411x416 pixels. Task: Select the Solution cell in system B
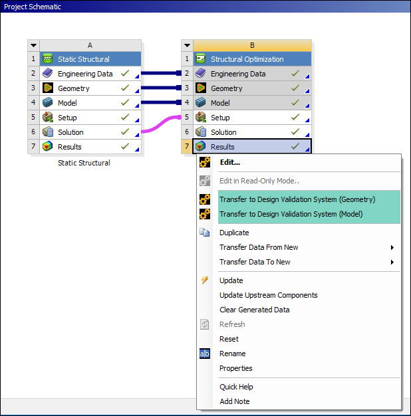pos(252,132)
